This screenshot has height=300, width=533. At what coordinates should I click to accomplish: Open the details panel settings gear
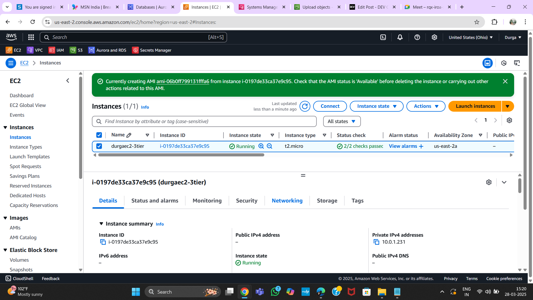click(x=489, y=182)
